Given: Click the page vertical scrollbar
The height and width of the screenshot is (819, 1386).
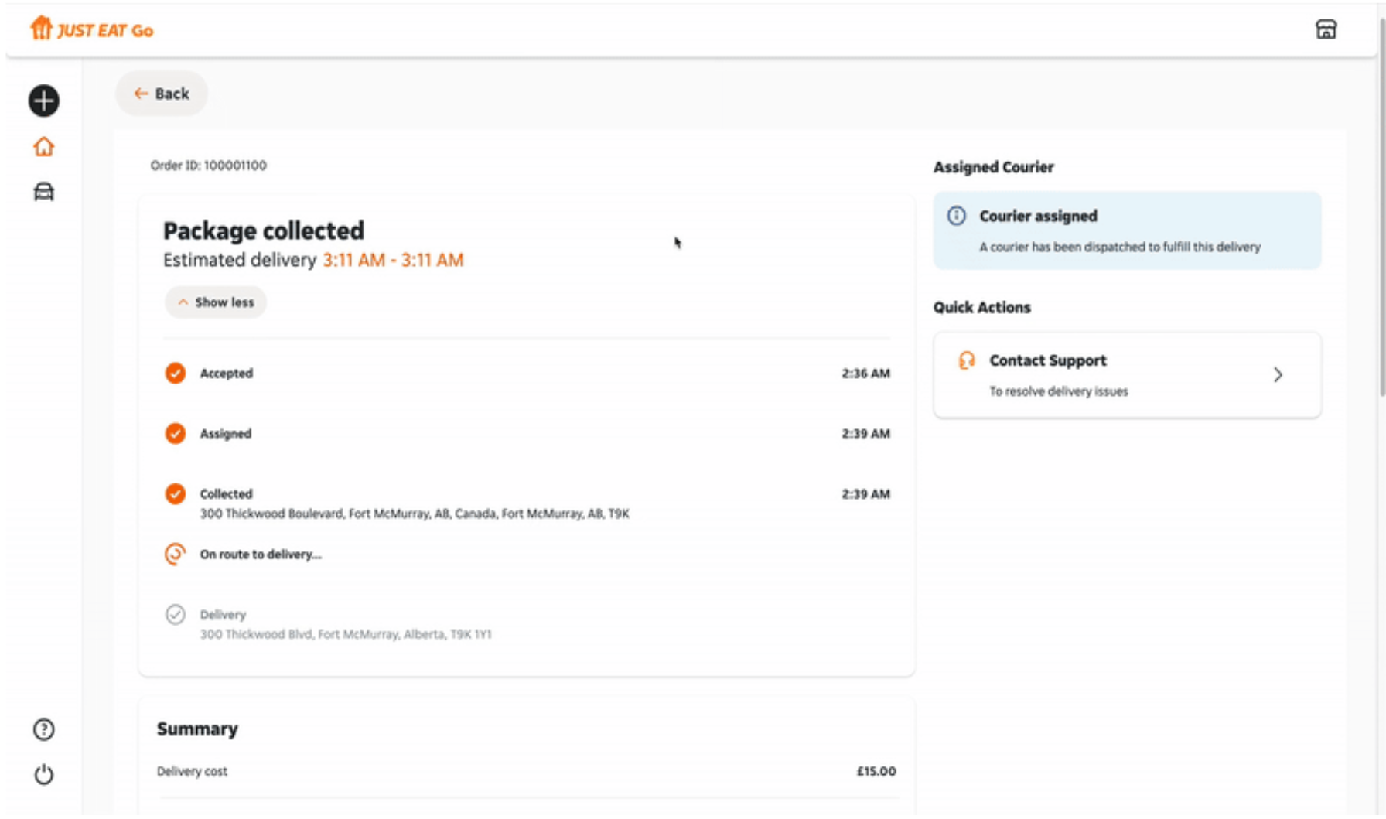Looking at the screenshot, I should coord(1379,232).
